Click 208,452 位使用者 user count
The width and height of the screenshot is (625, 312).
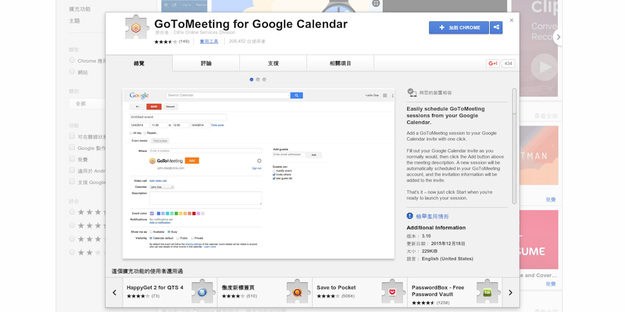(x=247, y=41)
